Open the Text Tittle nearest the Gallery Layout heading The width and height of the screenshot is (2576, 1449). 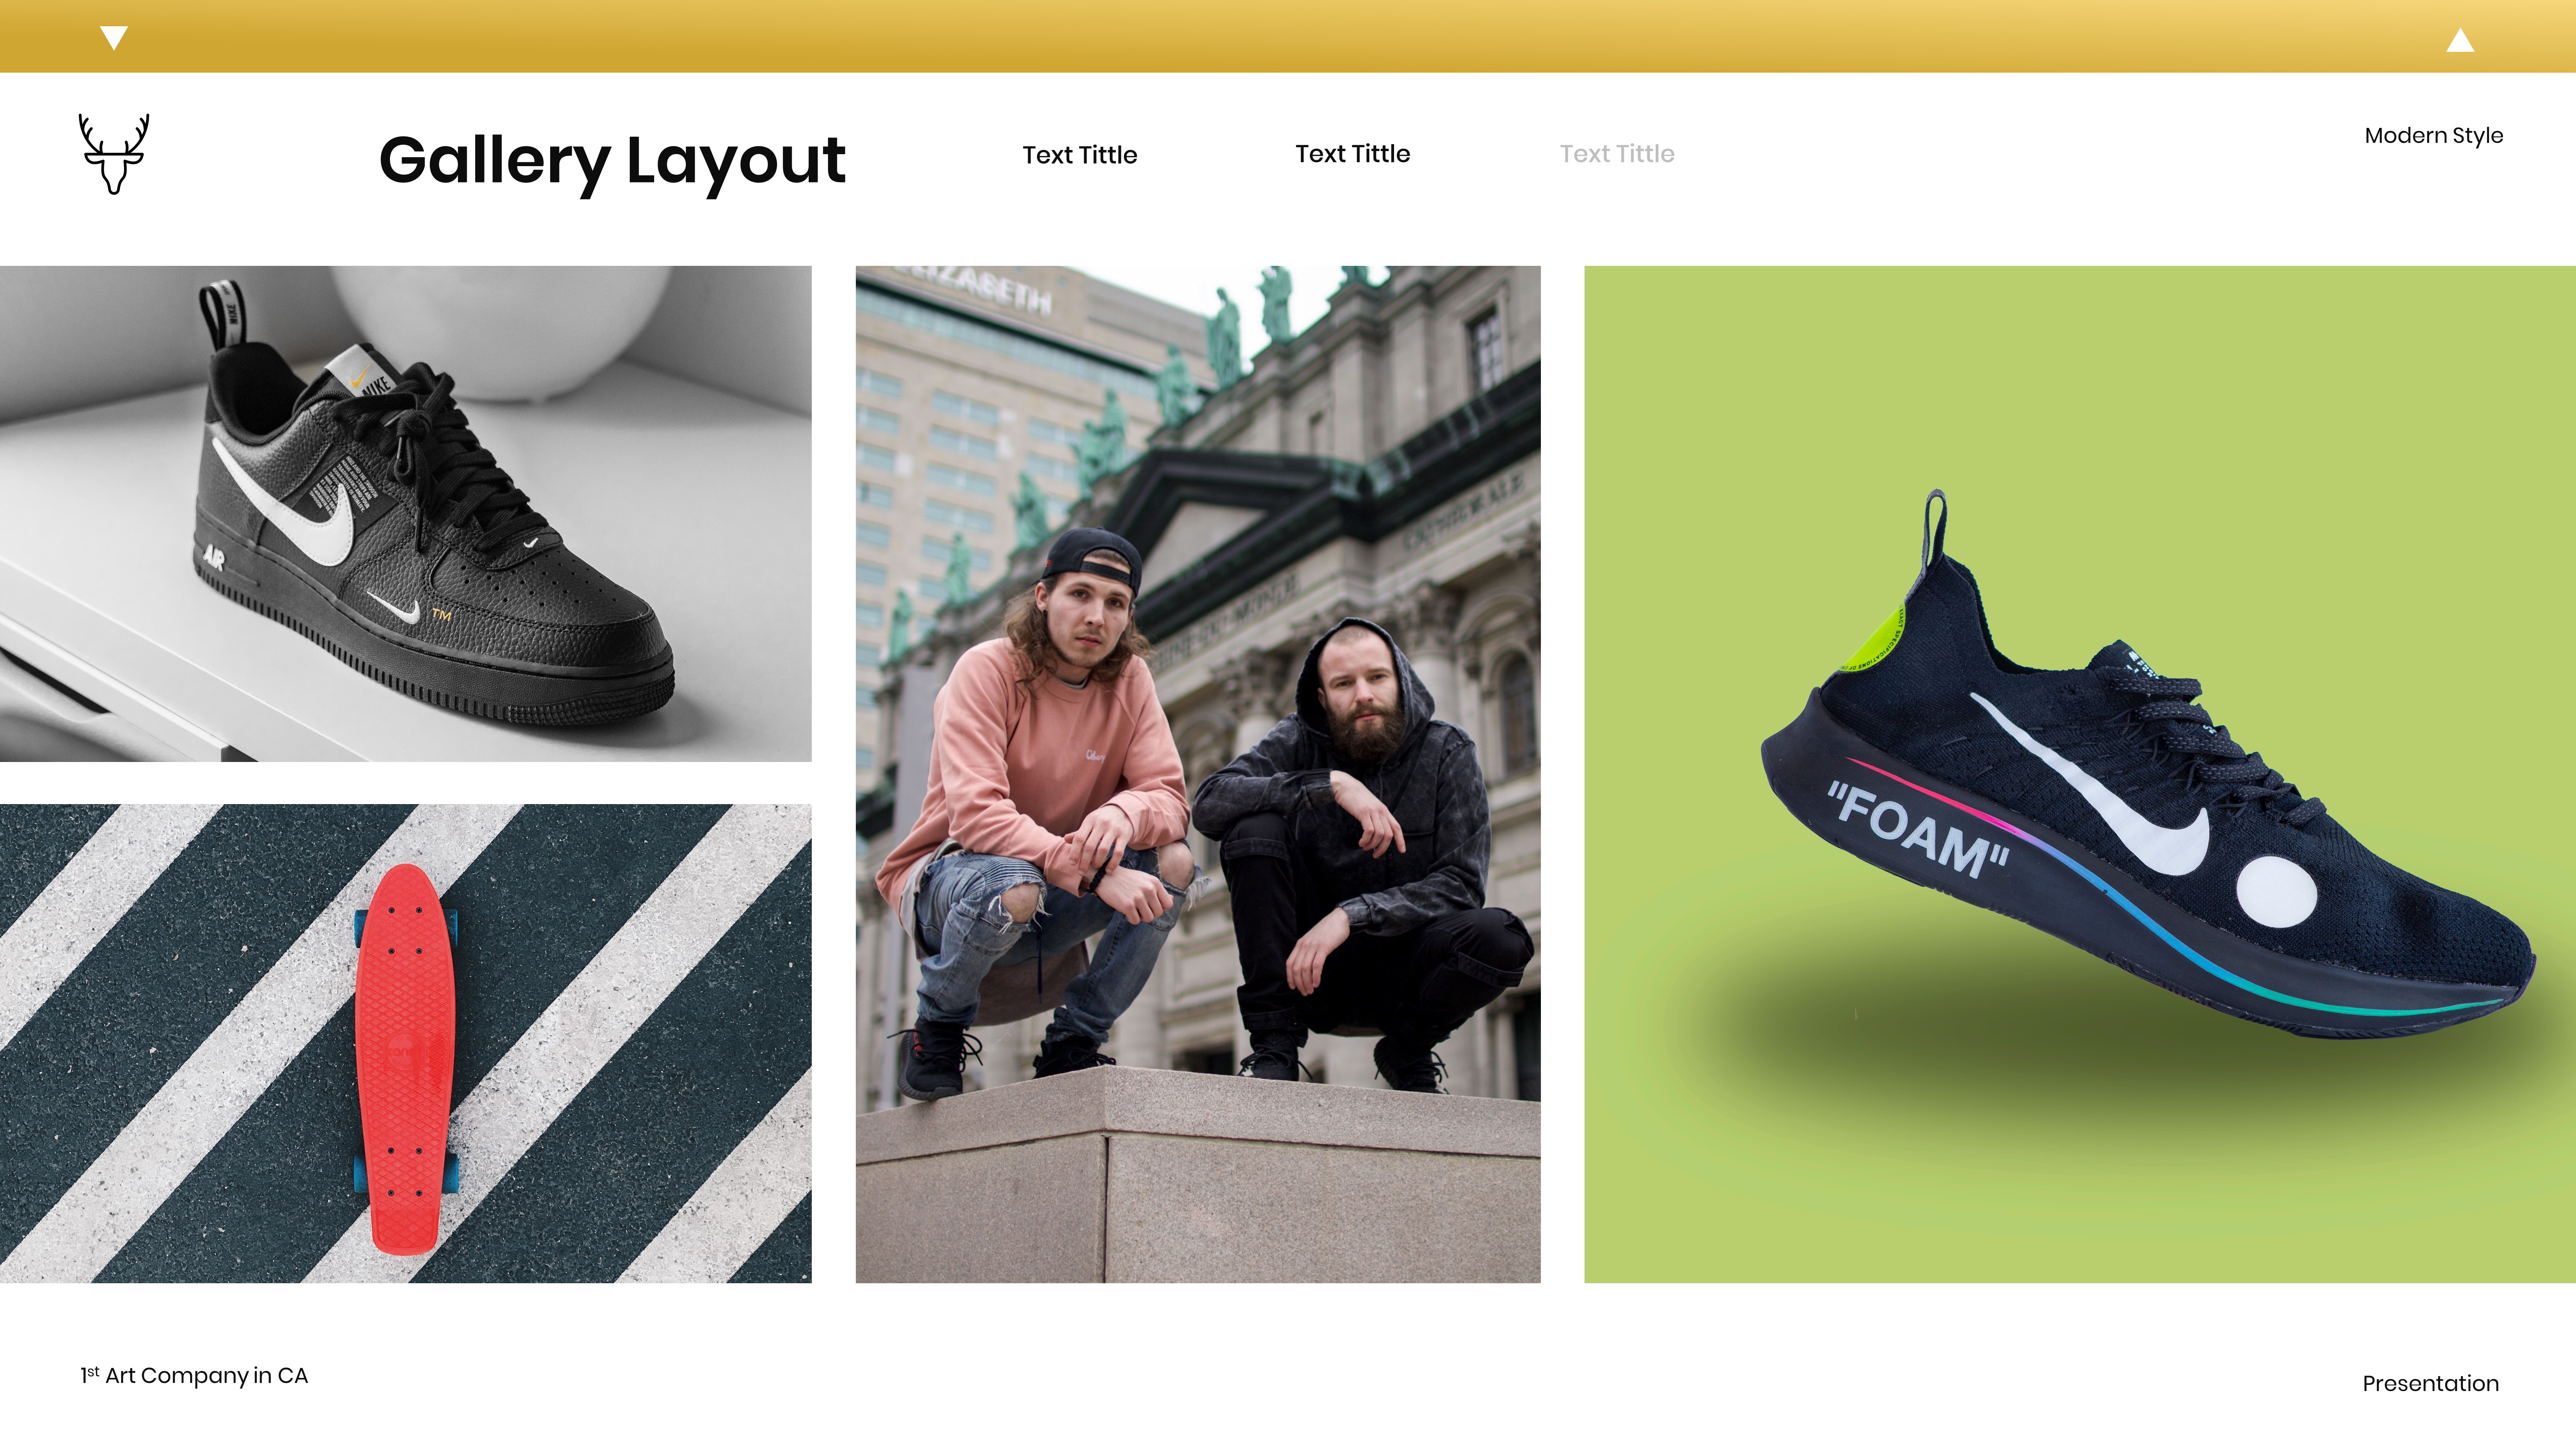[1080, 155]
